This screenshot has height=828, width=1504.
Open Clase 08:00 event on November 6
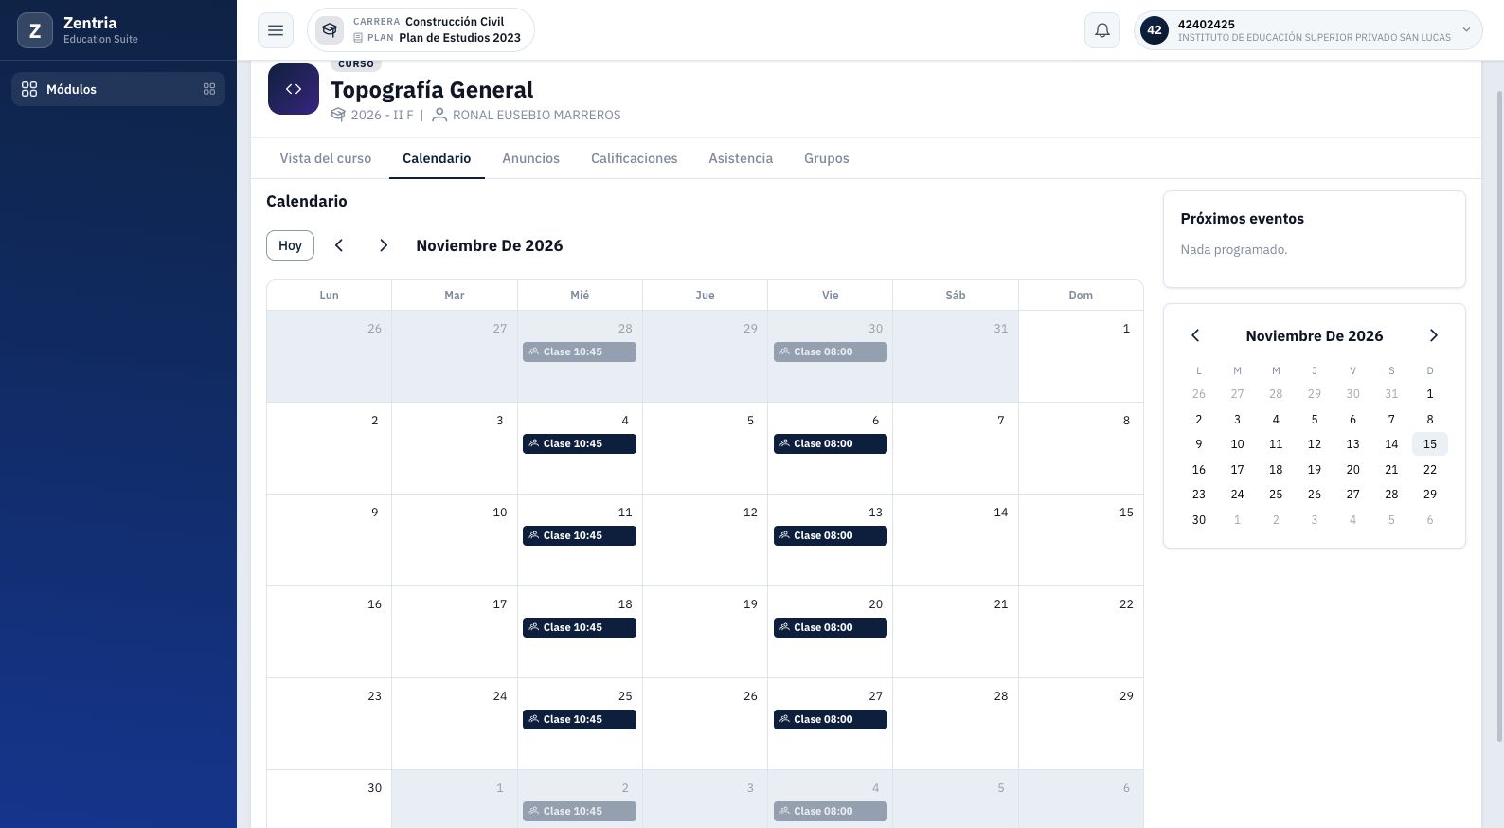[x=831, y=443]
